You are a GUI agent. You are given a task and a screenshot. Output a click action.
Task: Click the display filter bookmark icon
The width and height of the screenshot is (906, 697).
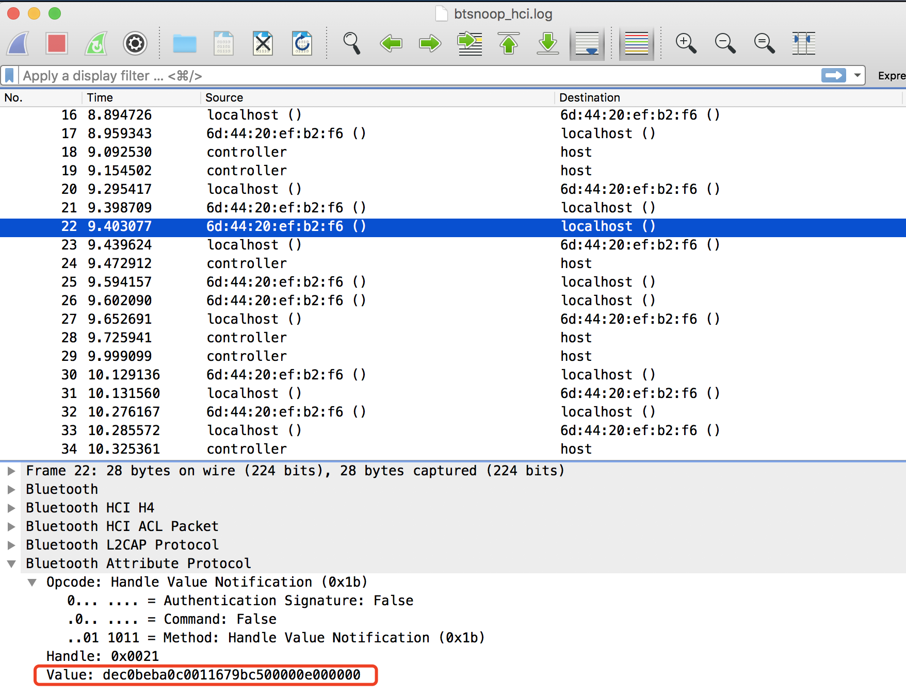pyautogui.click(x=10, y=76)
